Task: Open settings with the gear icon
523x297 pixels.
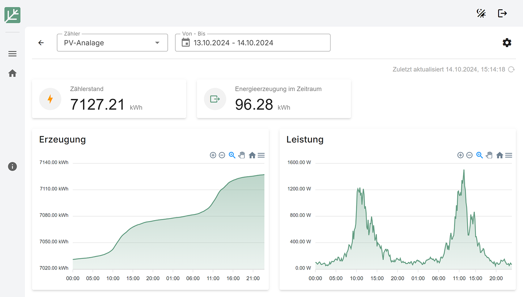Action: point(507,43)
